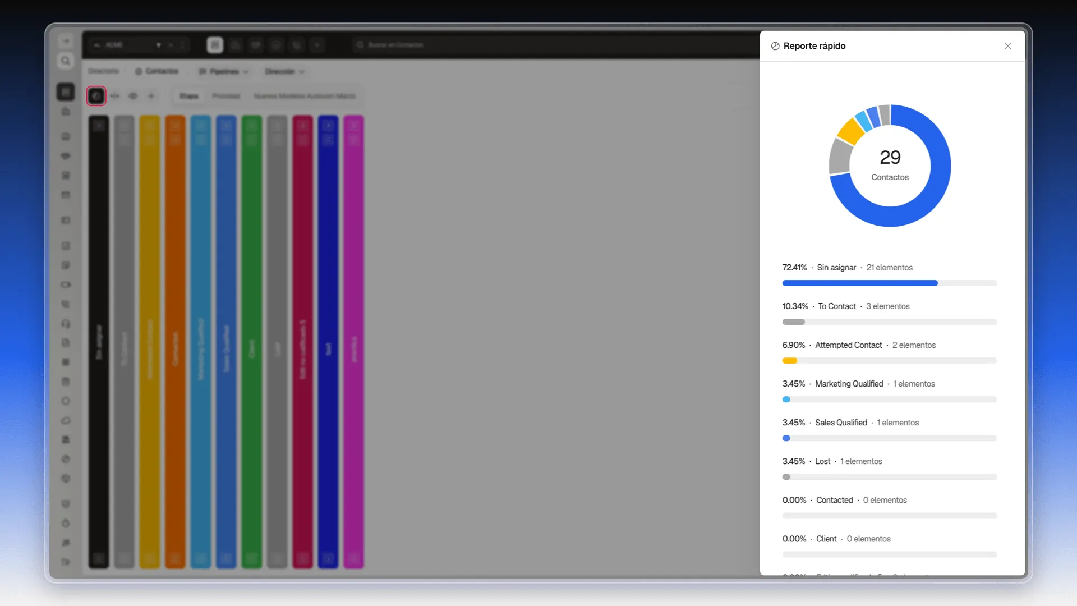Click '72.41% · Sin asignar · 21 elementos'

(847, 268)
